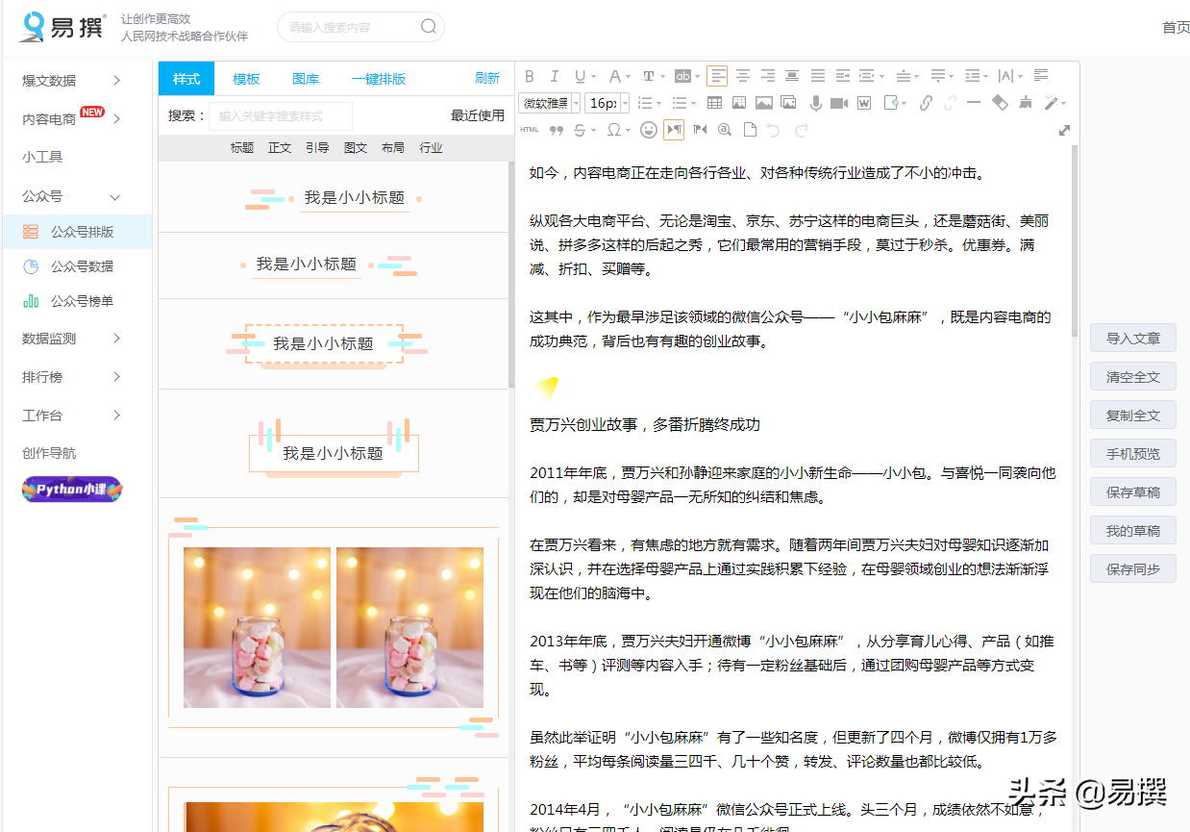Switch to the 样式 tab
The image size is (1190, 832).
186,79
